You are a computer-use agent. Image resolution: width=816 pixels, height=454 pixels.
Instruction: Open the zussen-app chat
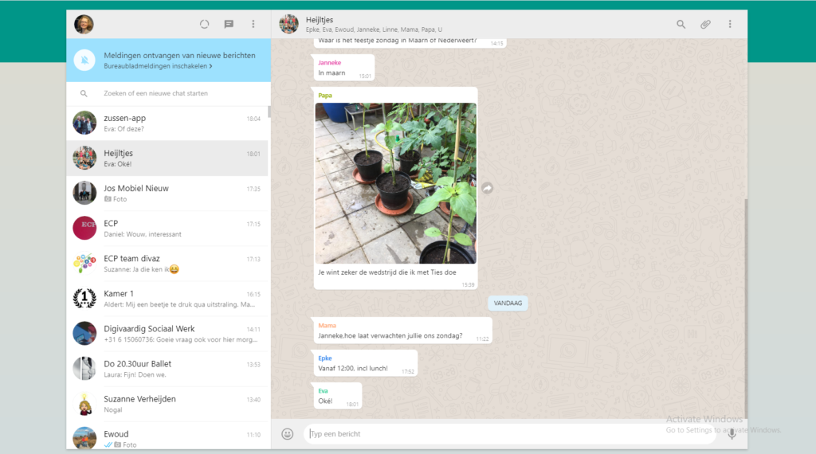tap(167, 123)
